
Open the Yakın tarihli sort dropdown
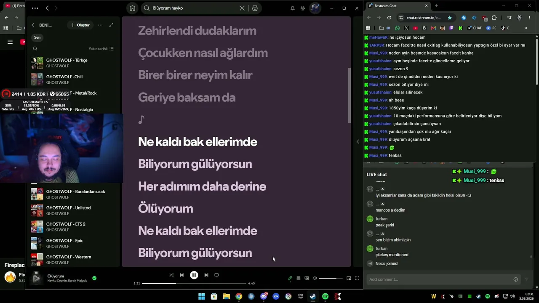click(x=101, y=49)
